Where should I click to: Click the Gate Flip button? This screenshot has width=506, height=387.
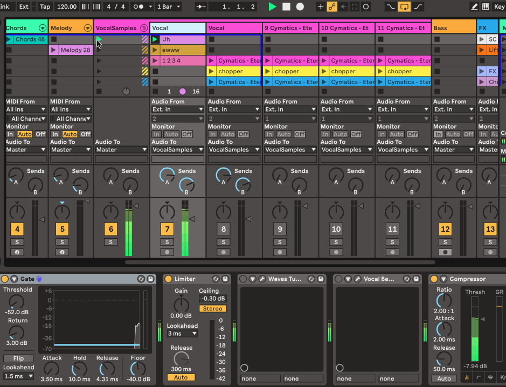[18, 358]
